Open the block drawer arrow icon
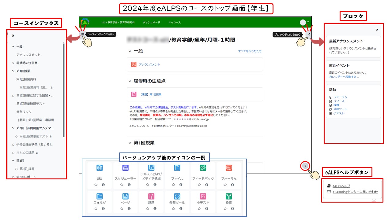Viewport: 392px width, 220px height. coord(309,35)
